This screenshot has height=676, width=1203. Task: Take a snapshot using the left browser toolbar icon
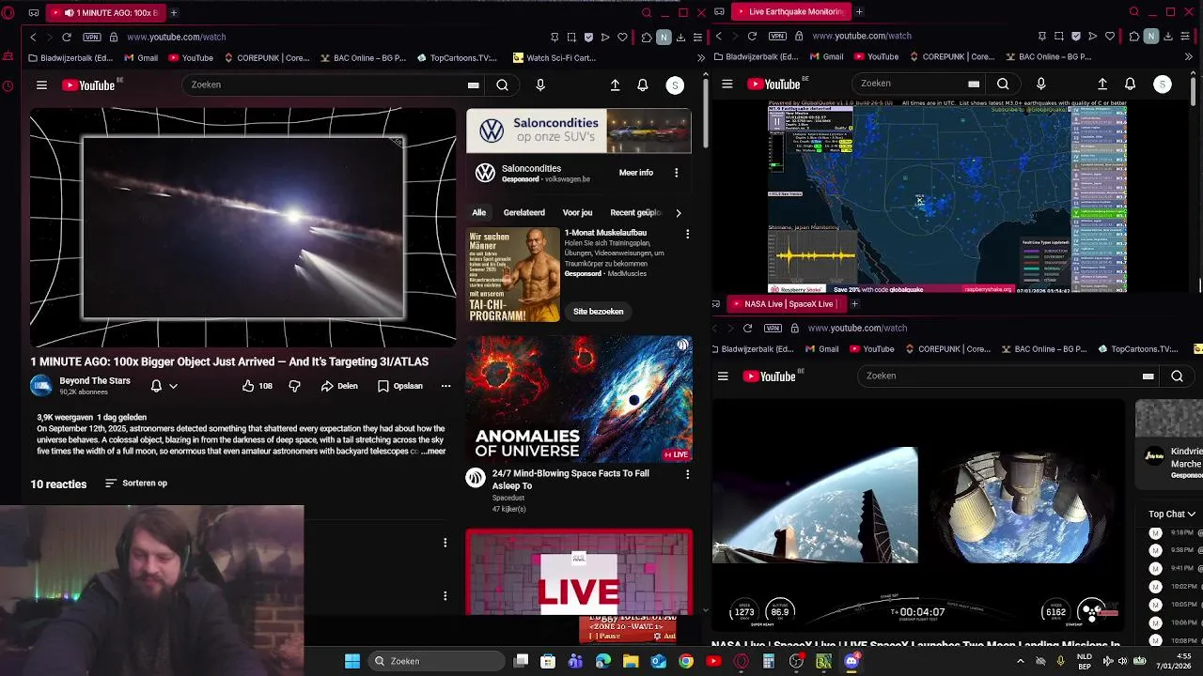571,37
